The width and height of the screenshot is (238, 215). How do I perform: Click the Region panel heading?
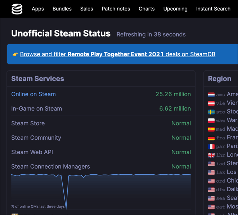click(220, 79)
